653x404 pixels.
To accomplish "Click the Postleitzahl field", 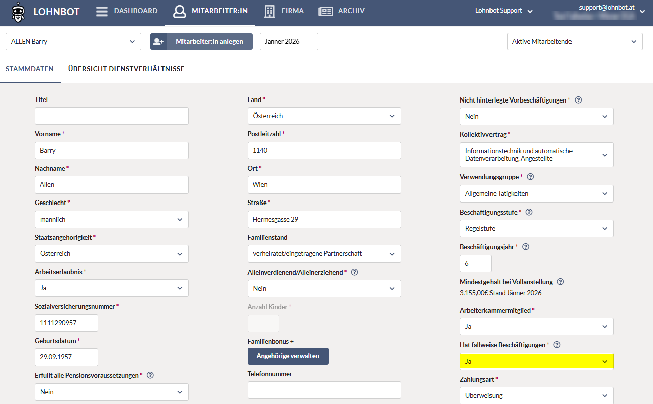I will [x=324, y=150].
